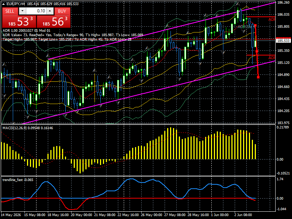The width and height of the screenshot is (292, 219).
Task: Buy at the 185.56 ask price tile
Action: coord(54,22)
